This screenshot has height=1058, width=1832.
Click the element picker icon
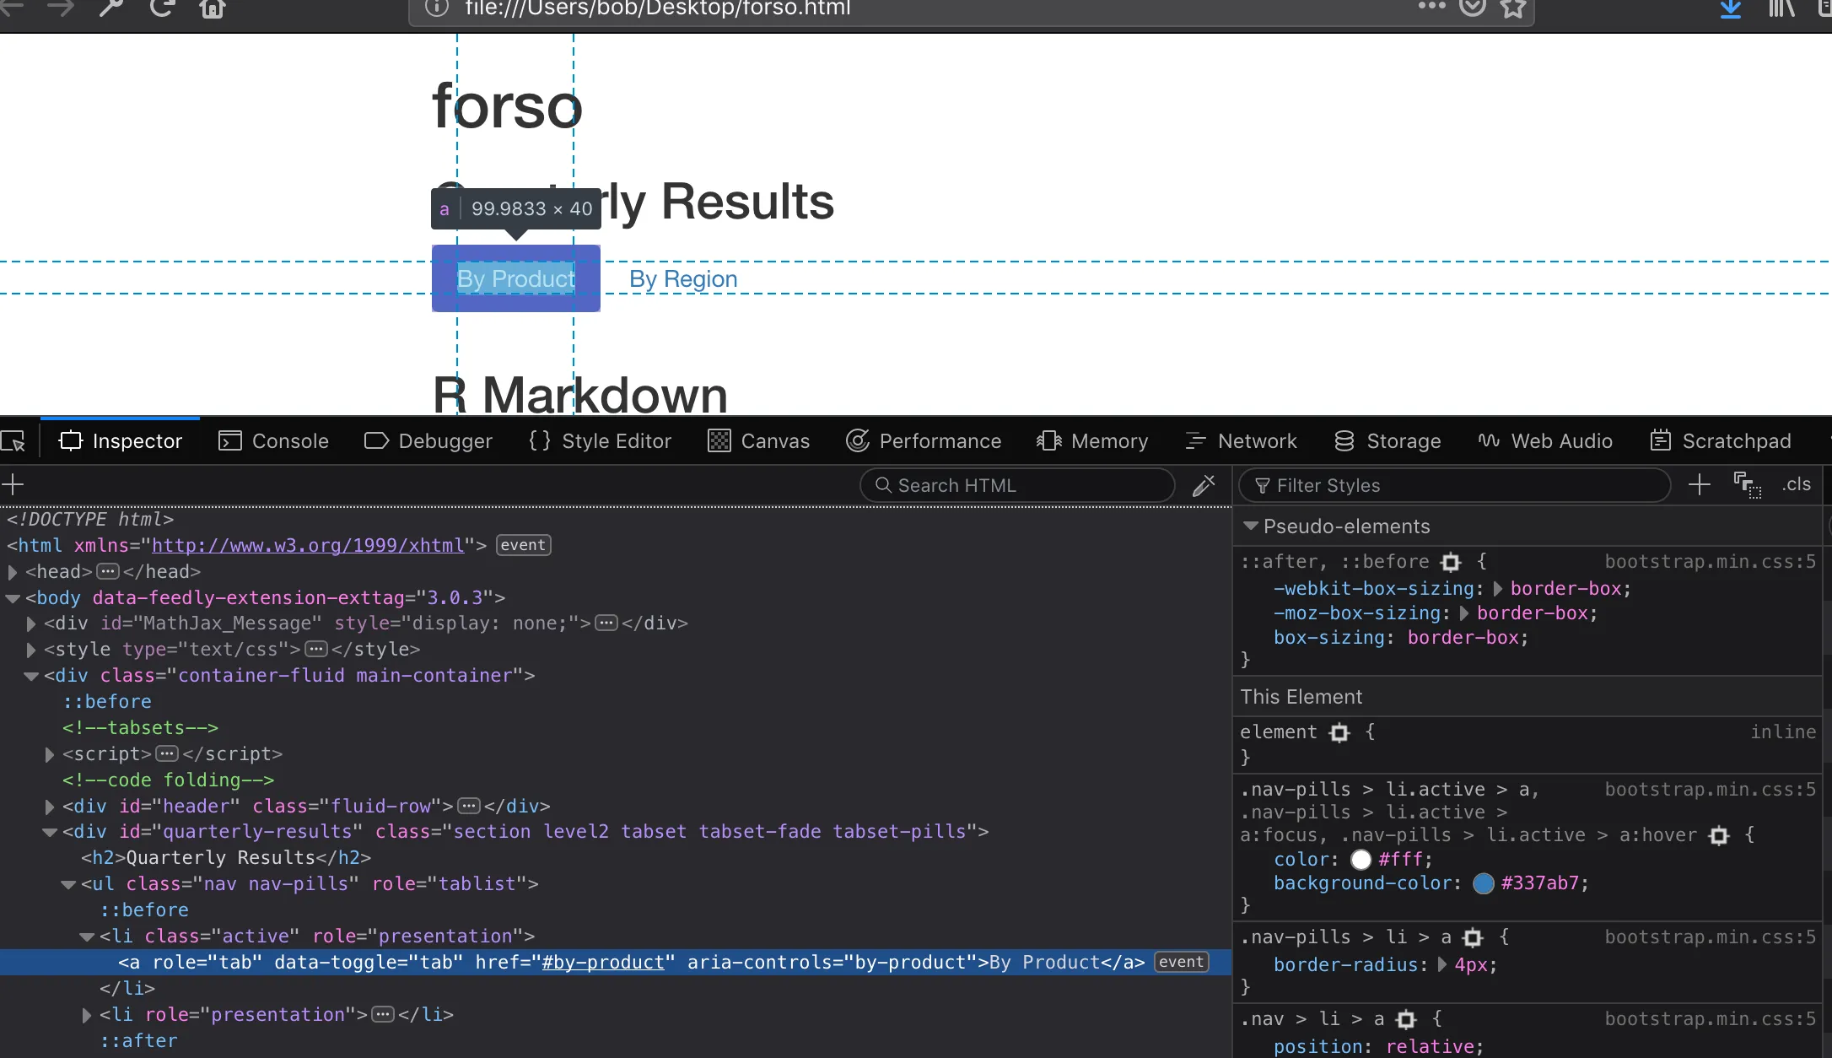14,441
